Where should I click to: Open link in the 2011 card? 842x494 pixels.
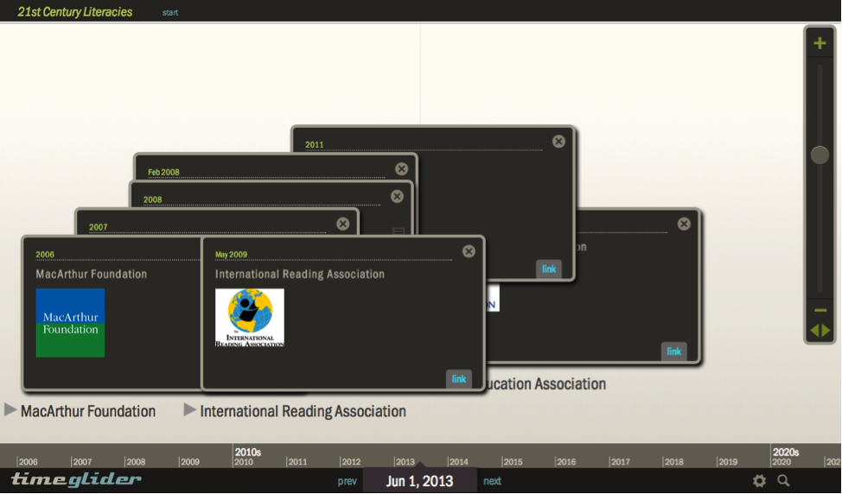549,269
